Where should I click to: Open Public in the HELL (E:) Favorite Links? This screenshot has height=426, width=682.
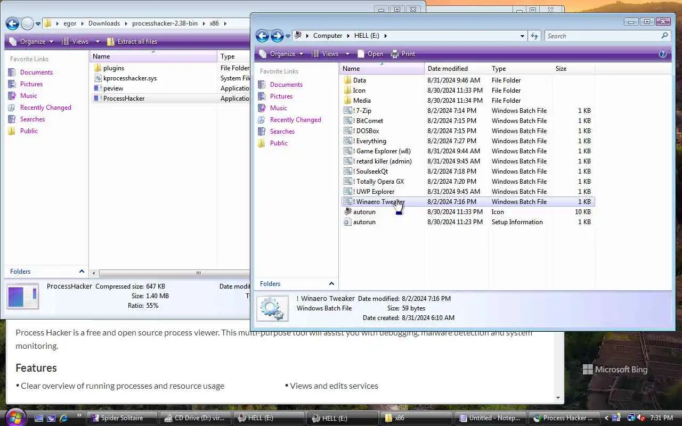coord(279,143)
